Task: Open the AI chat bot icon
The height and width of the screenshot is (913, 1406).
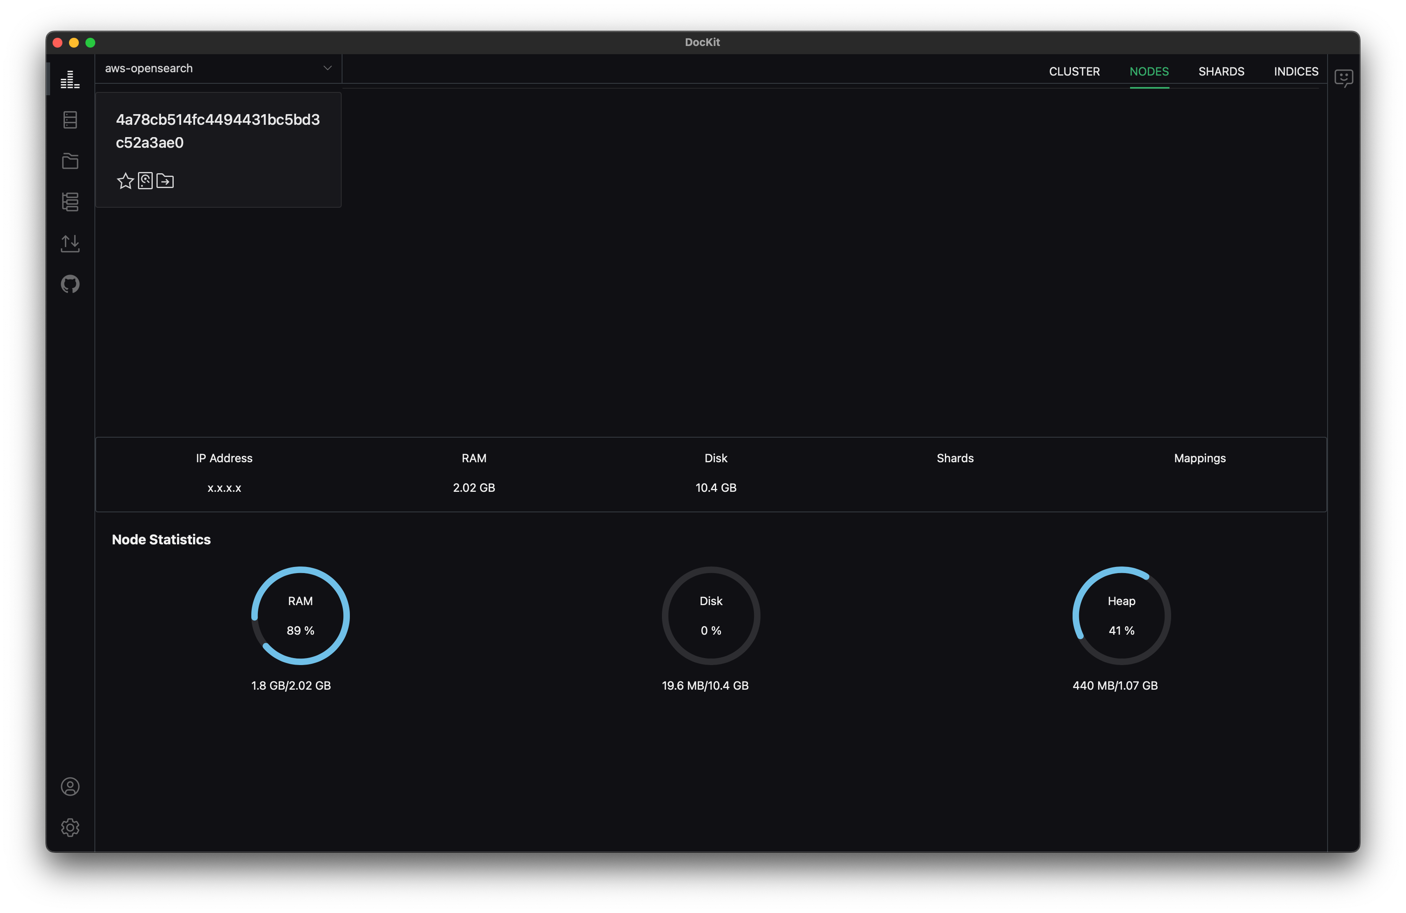Action: tap(1344, 78)
